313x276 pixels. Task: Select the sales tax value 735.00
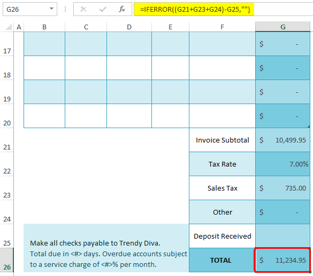[x=283, y=188]
